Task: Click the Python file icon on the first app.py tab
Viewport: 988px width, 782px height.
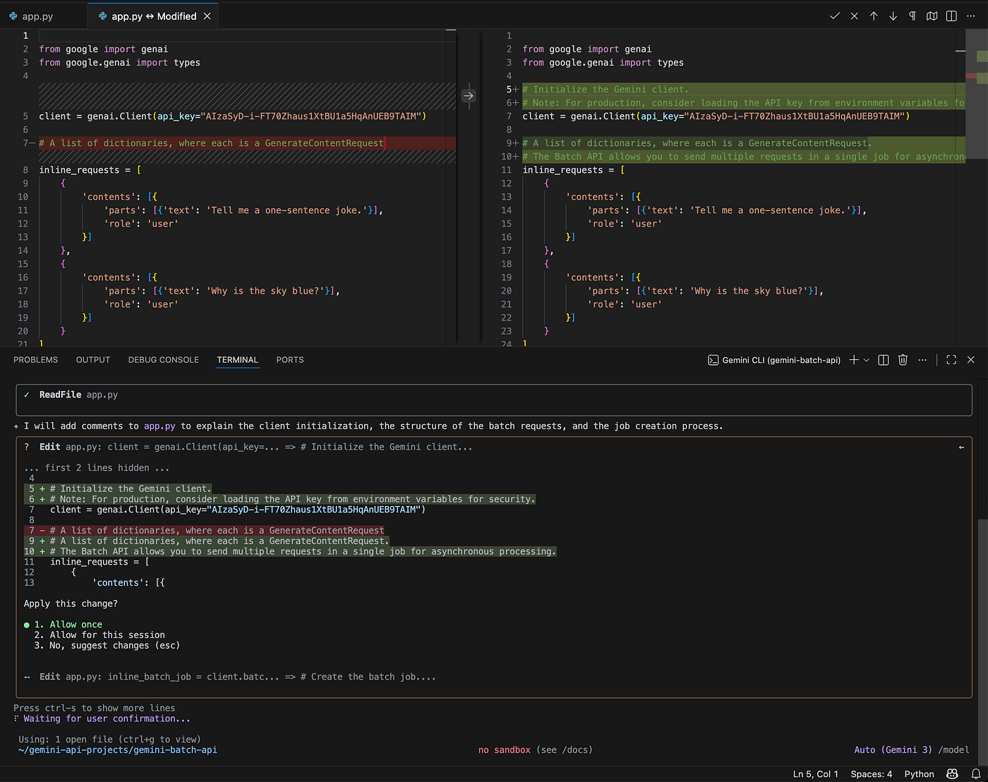Action: click(x=13, y=16)
